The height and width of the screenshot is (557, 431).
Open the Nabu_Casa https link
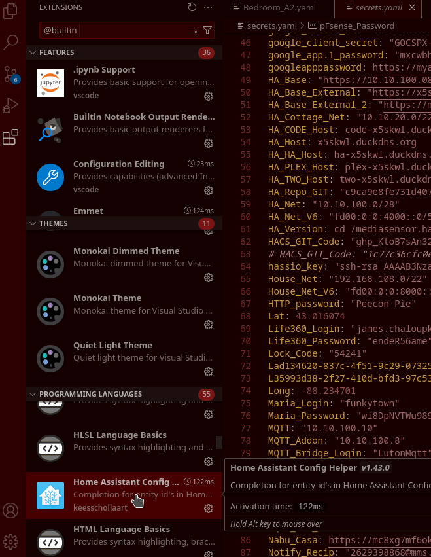(x=379, y=540)
